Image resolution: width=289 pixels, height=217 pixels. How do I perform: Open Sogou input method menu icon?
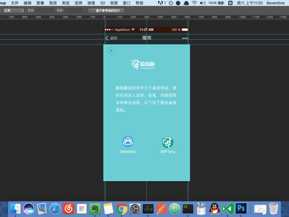230,3
